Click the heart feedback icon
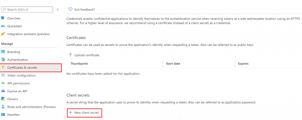302x120 pixels. click(x=70, y=9)
